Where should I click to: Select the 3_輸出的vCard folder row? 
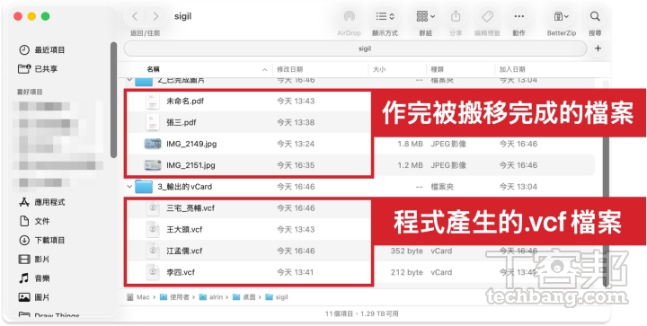[x=359, y=187]
